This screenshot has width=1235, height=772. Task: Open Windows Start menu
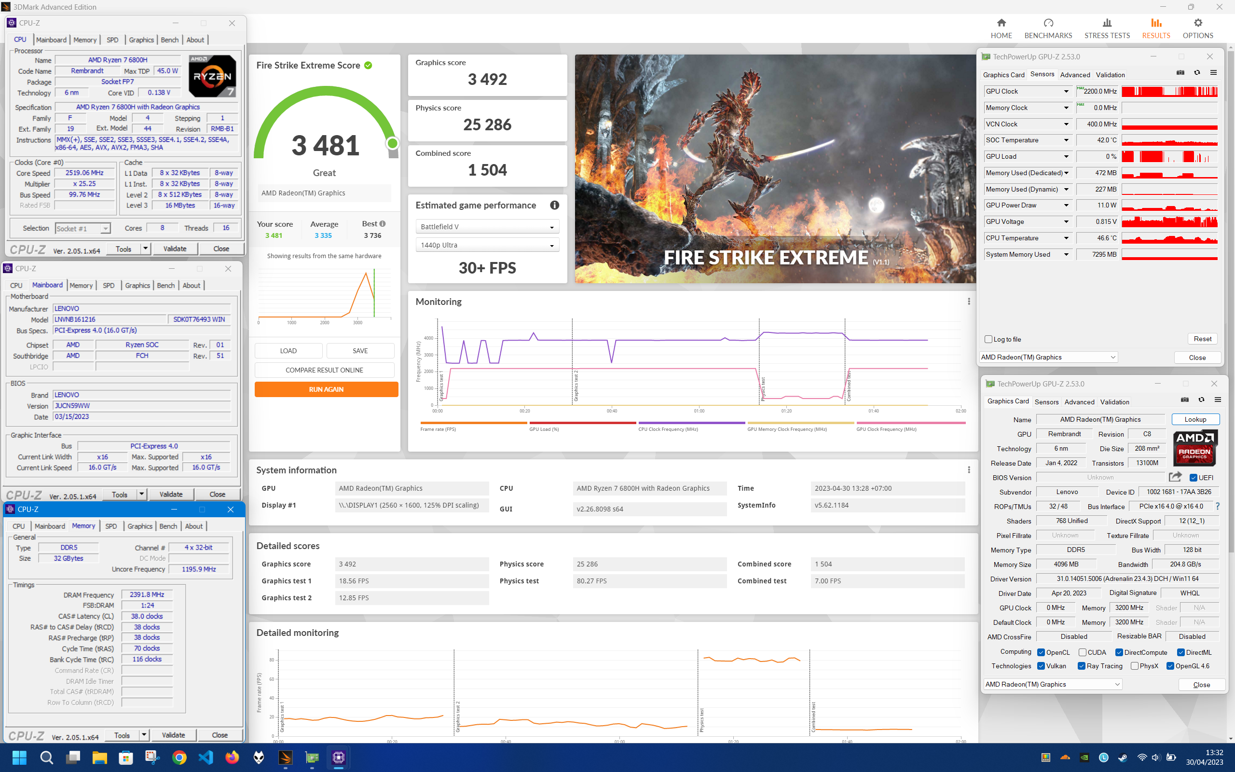click(19, 757)
